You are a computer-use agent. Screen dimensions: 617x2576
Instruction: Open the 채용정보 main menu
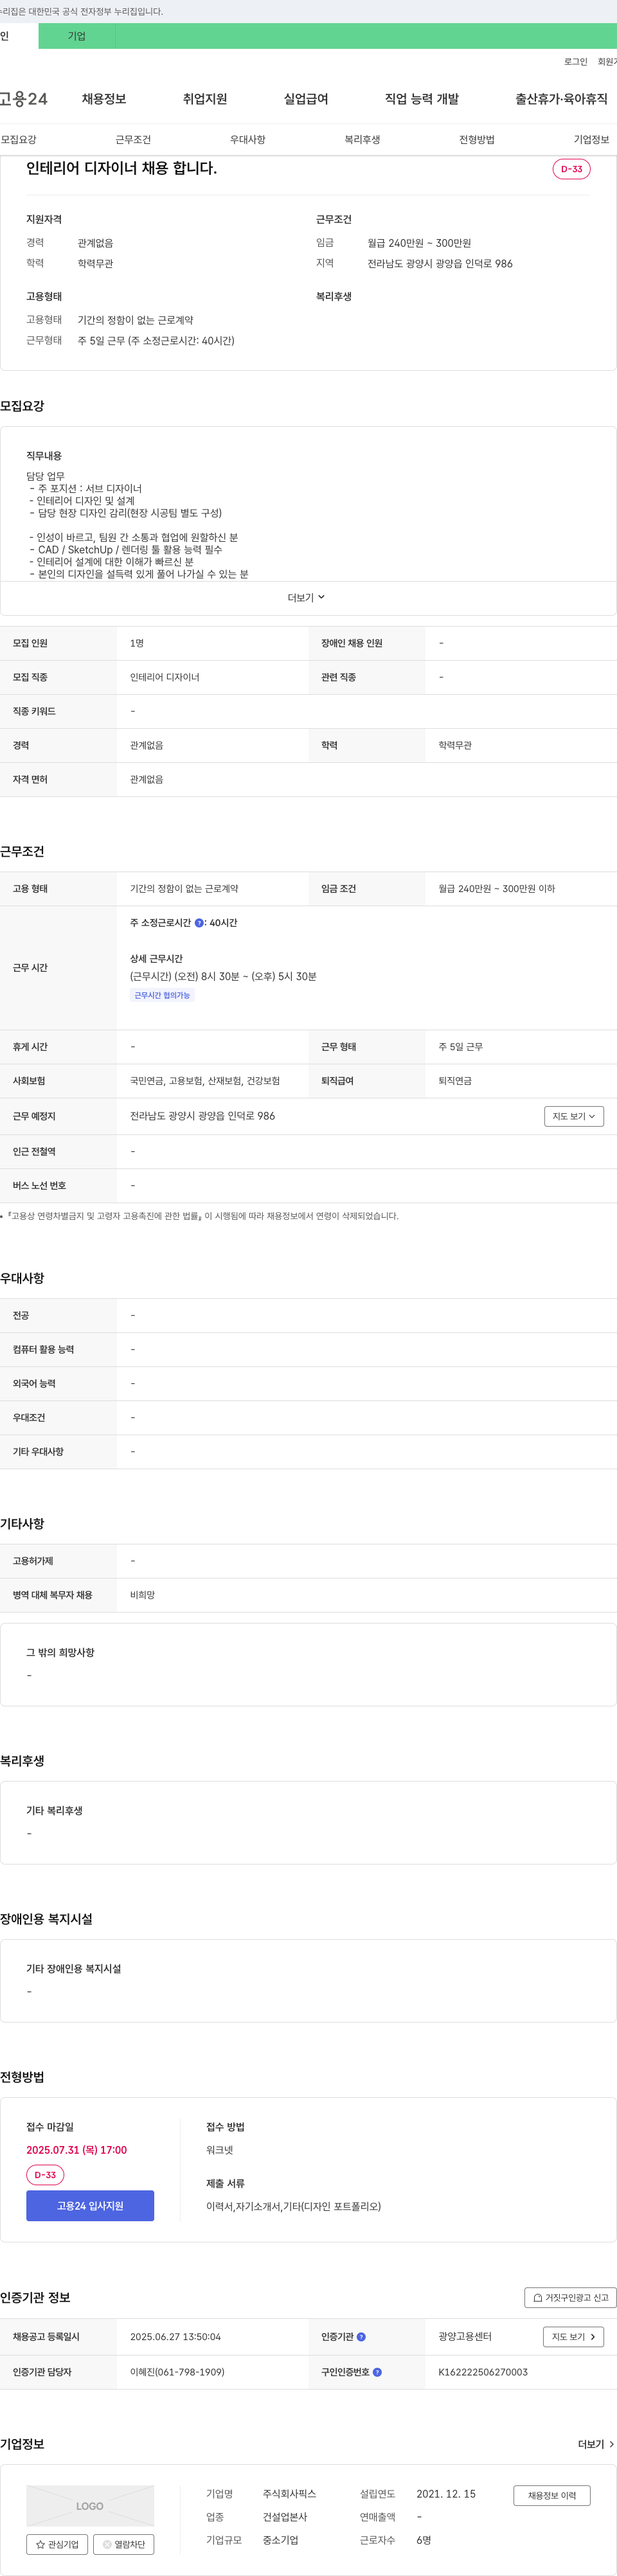pyautogui.click(x=104, y=99)
